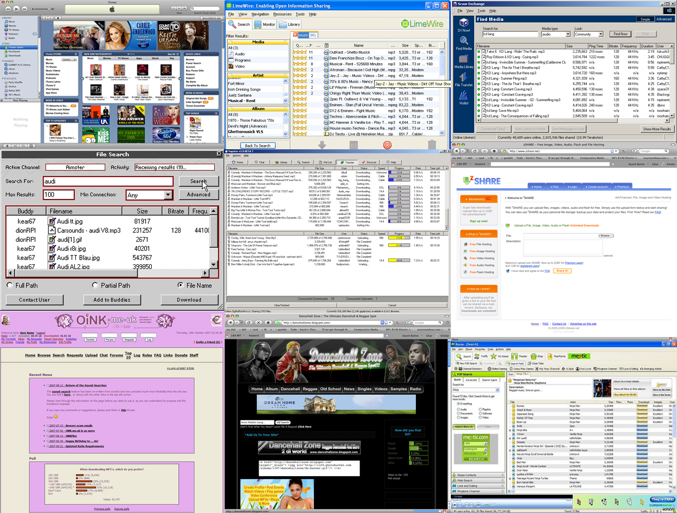Collapse LimeWire Media filter header
The image size is (677, 513).
click(286, 42)
